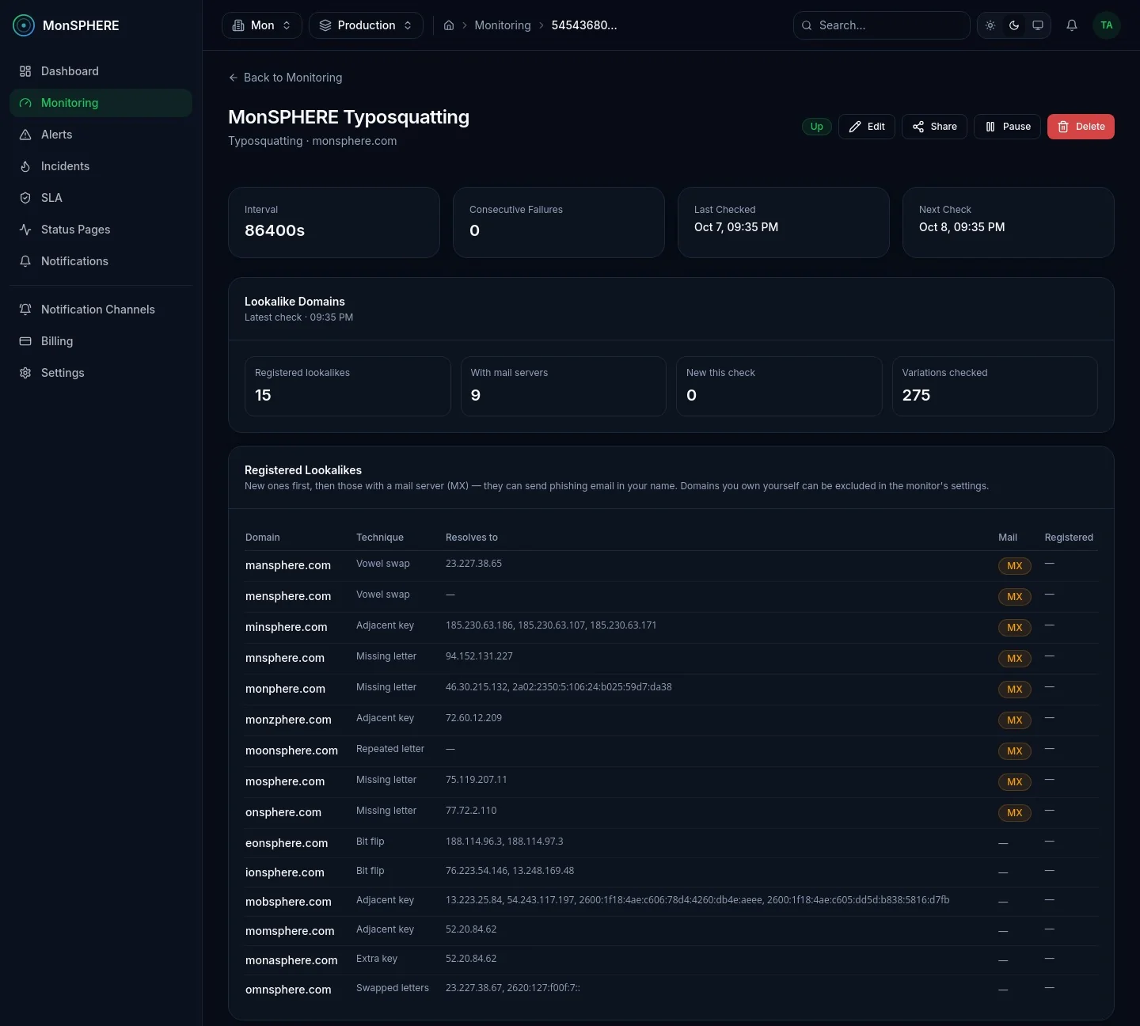Click the Resolves to column header

click(472, 538)
